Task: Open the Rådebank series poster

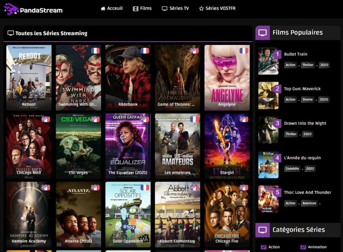Action: click(x=128, y=78)
